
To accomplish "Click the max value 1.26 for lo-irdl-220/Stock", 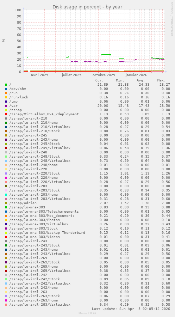I will (166, 173).
